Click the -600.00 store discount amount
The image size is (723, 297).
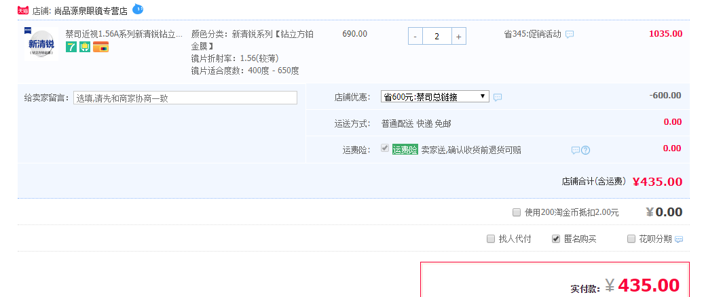(x=665, y=96)
